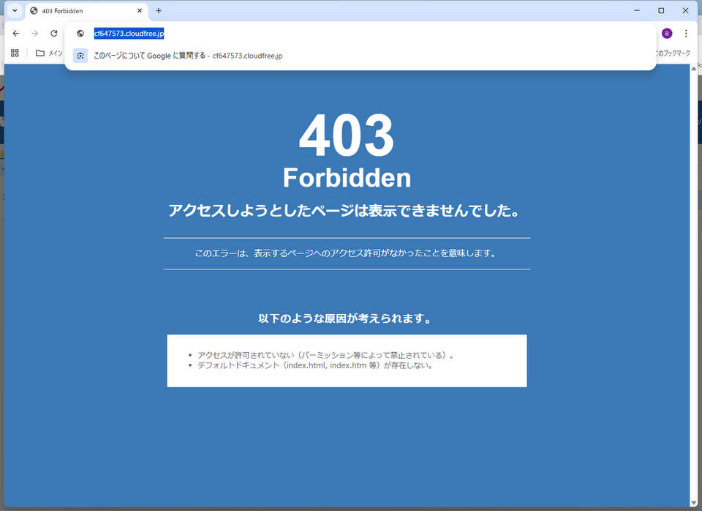Image resolution: width=702 pixels, height=511 pixels.
Task: Click the forward navigation arrow
Action: tap(34, 34)
